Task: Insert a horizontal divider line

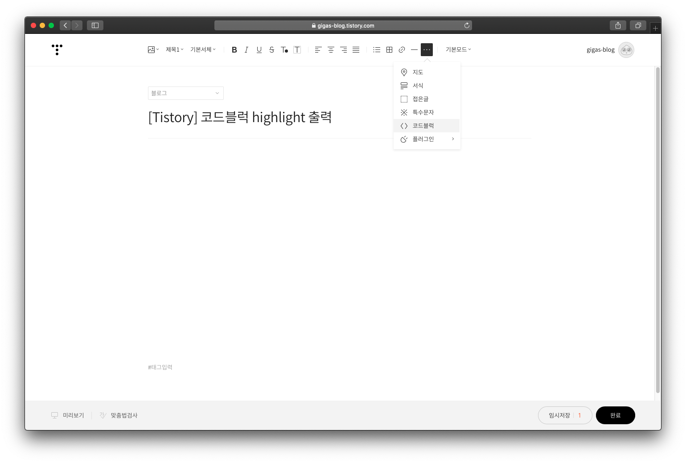Action: pos(414,50)
